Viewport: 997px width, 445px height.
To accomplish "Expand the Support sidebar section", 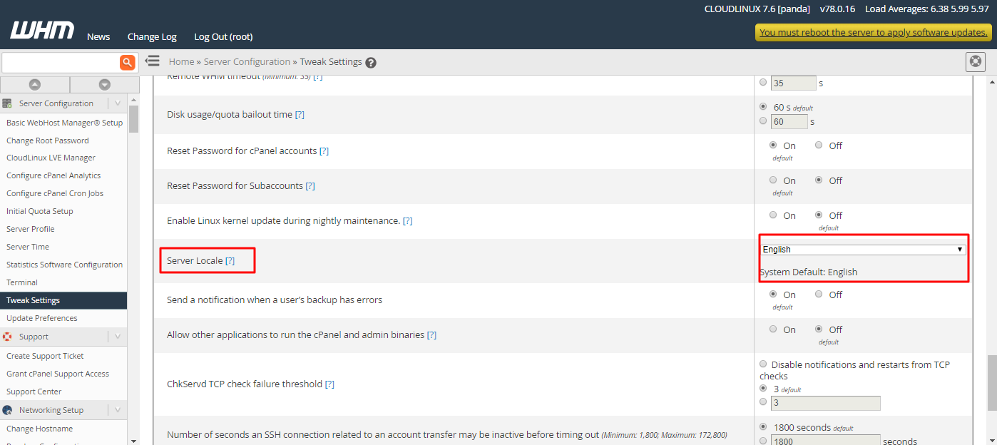I will coord(116,336).
